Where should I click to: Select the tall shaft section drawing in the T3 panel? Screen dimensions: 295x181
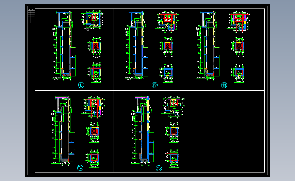click(208, 46)
